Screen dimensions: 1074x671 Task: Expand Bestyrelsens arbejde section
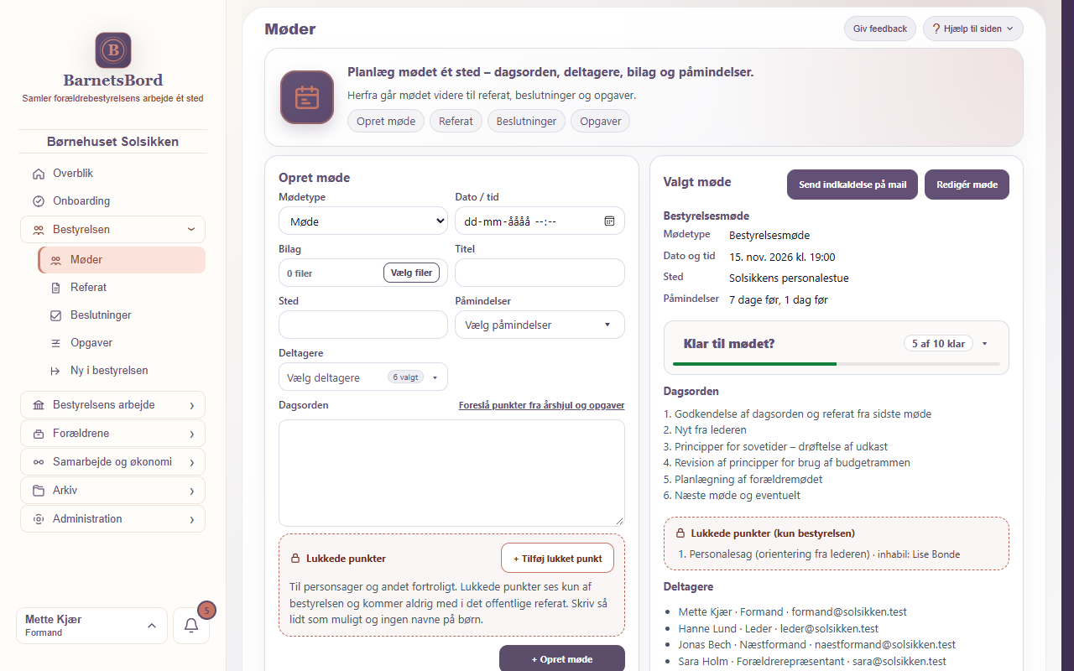pos(112,405)
